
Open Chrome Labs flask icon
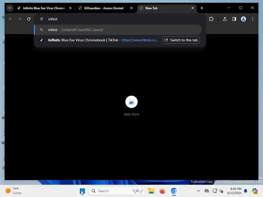pos(225,19)
